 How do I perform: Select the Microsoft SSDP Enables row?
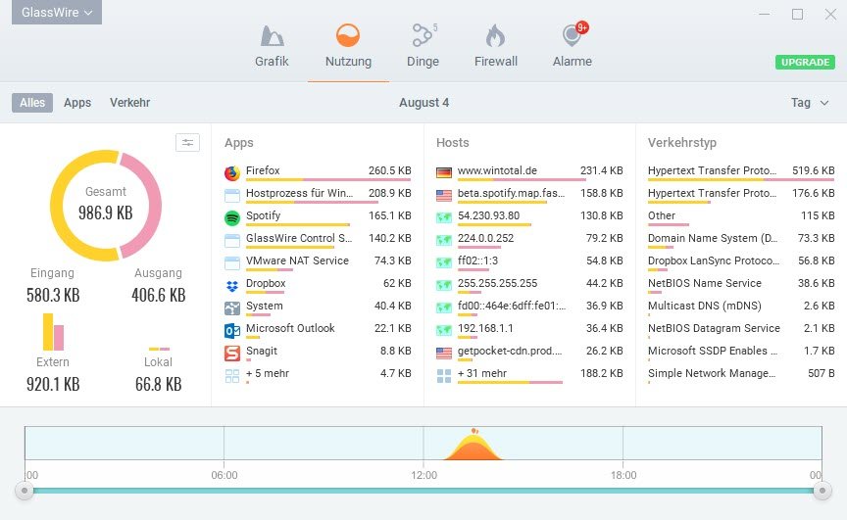tap(741, 353)
